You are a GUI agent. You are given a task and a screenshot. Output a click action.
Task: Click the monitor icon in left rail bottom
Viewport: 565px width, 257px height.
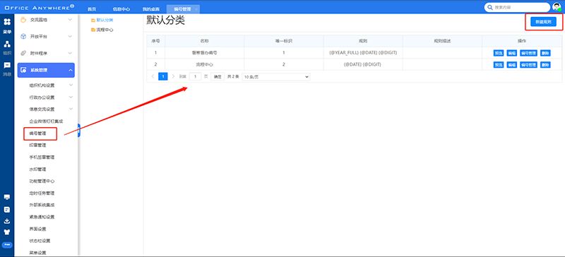[x=7, y=197]
